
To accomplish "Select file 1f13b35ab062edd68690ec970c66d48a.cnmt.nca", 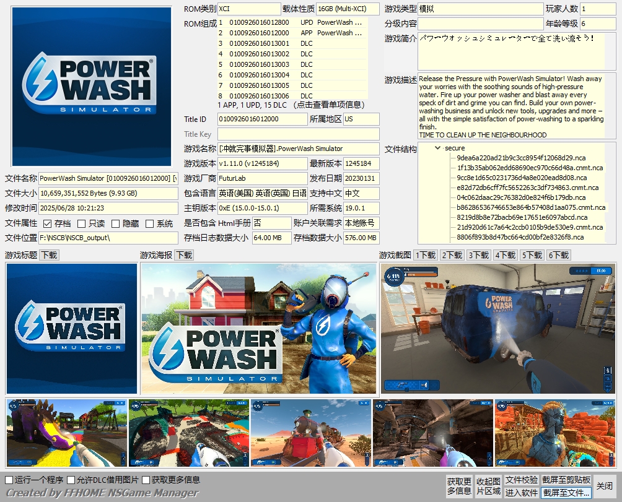I will (530, 168).
